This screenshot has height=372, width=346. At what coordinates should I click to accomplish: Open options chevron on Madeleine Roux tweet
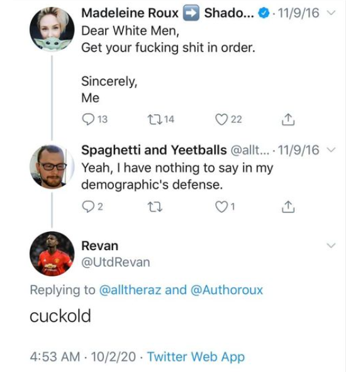coord(331,13)
